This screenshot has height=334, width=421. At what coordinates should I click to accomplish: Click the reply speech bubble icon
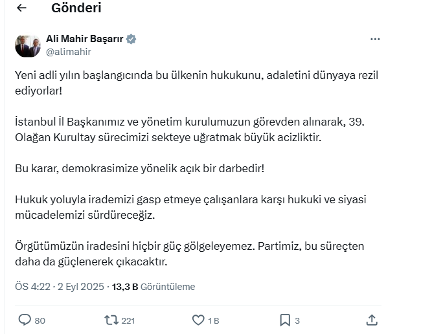[x=25, y=320]
